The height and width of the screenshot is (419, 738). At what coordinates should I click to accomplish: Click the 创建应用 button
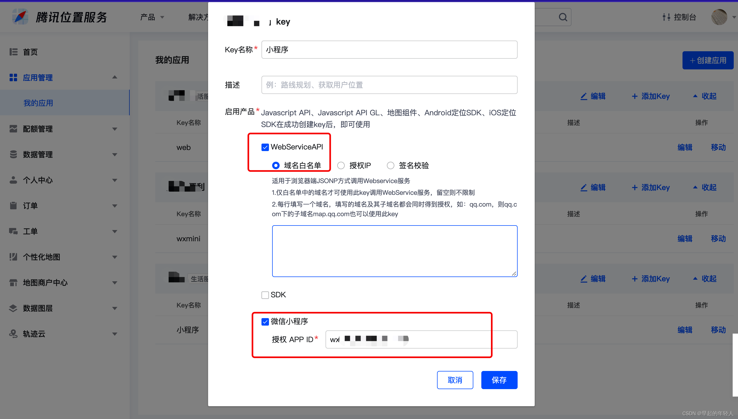[x=708, y=60]
